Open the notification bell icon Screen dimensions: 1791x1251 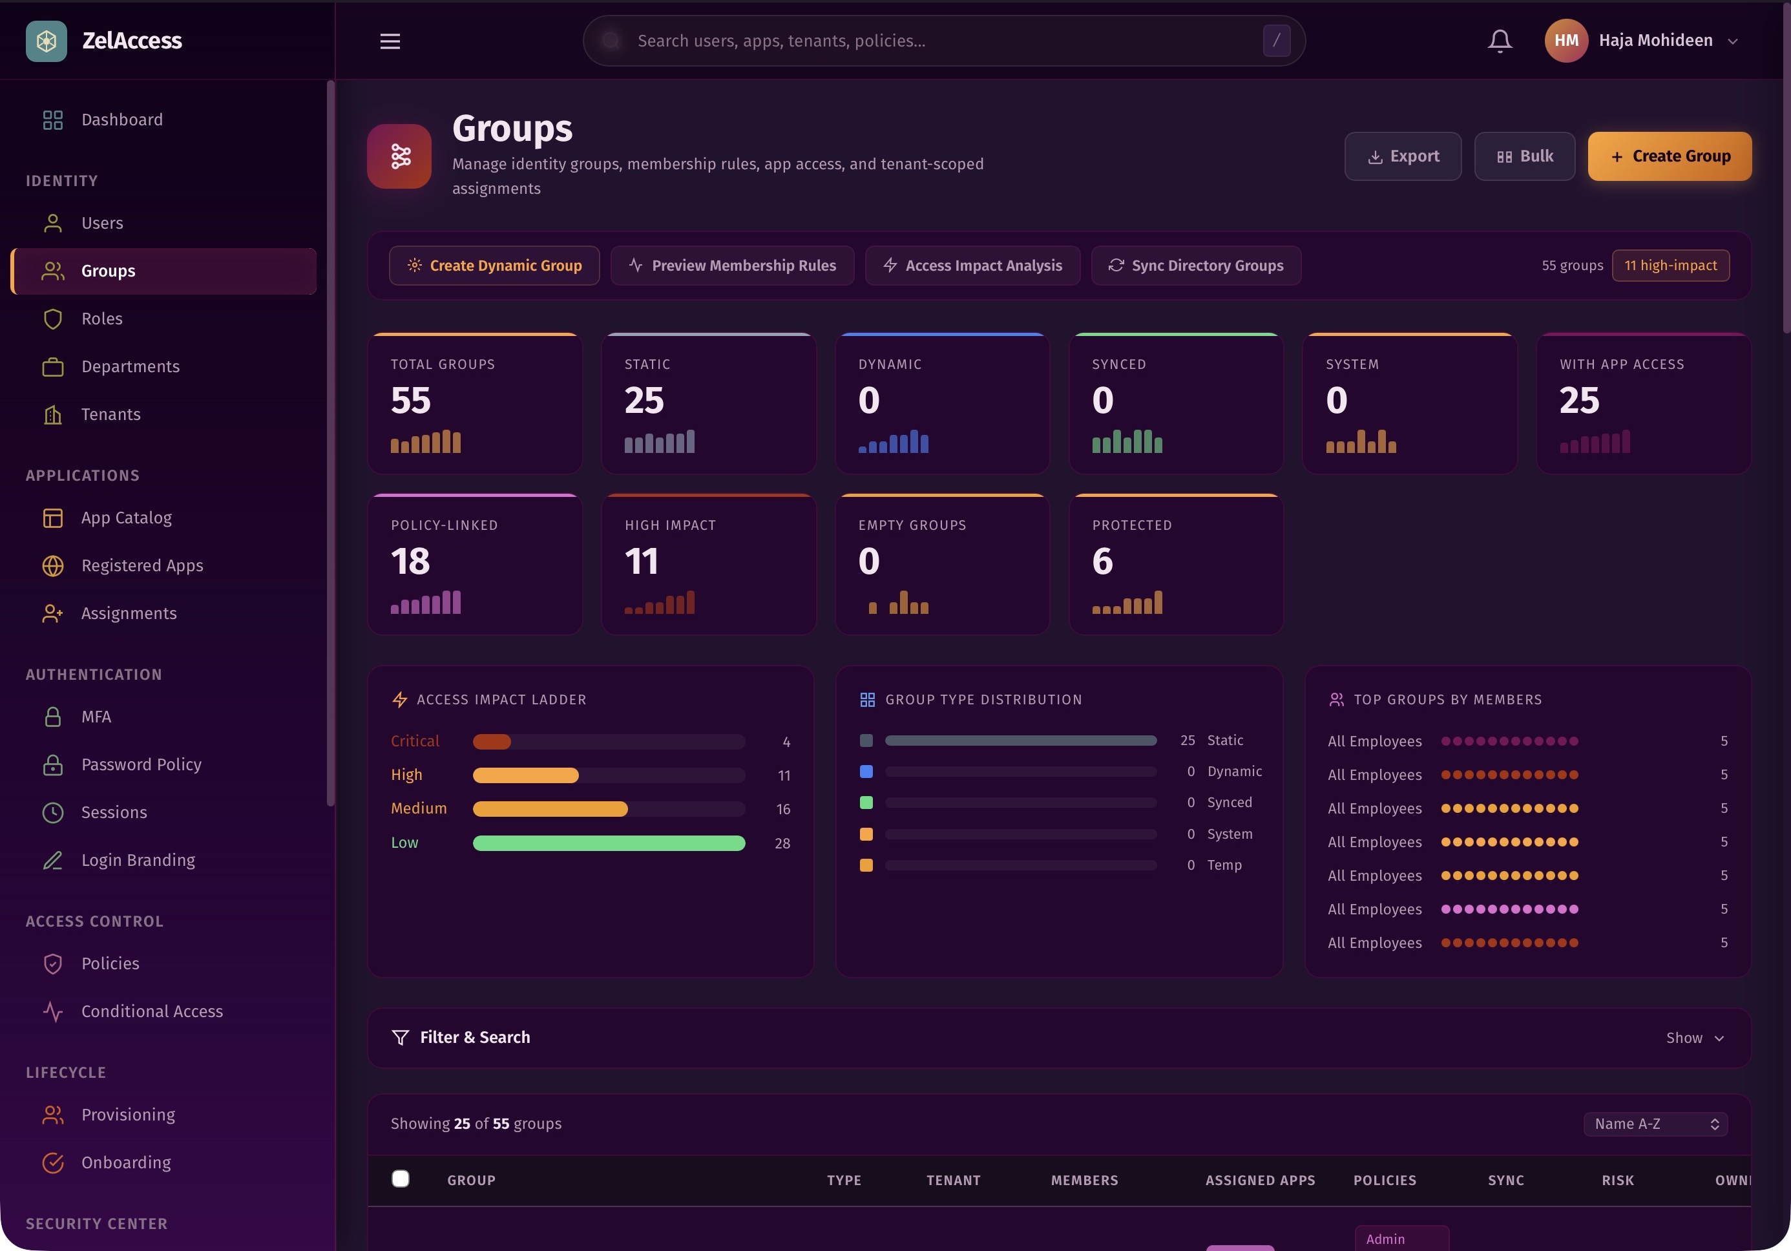tap(1498, 41)
